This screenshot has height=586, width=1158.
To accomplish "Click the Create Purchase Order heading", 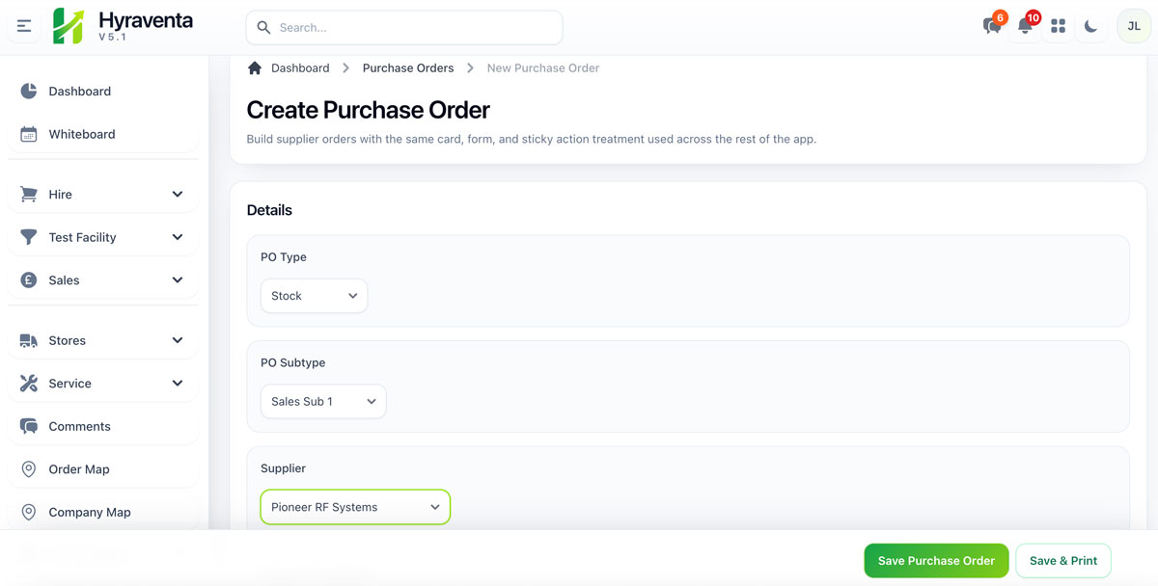I will pyautogui.click(x=369, y=110).
